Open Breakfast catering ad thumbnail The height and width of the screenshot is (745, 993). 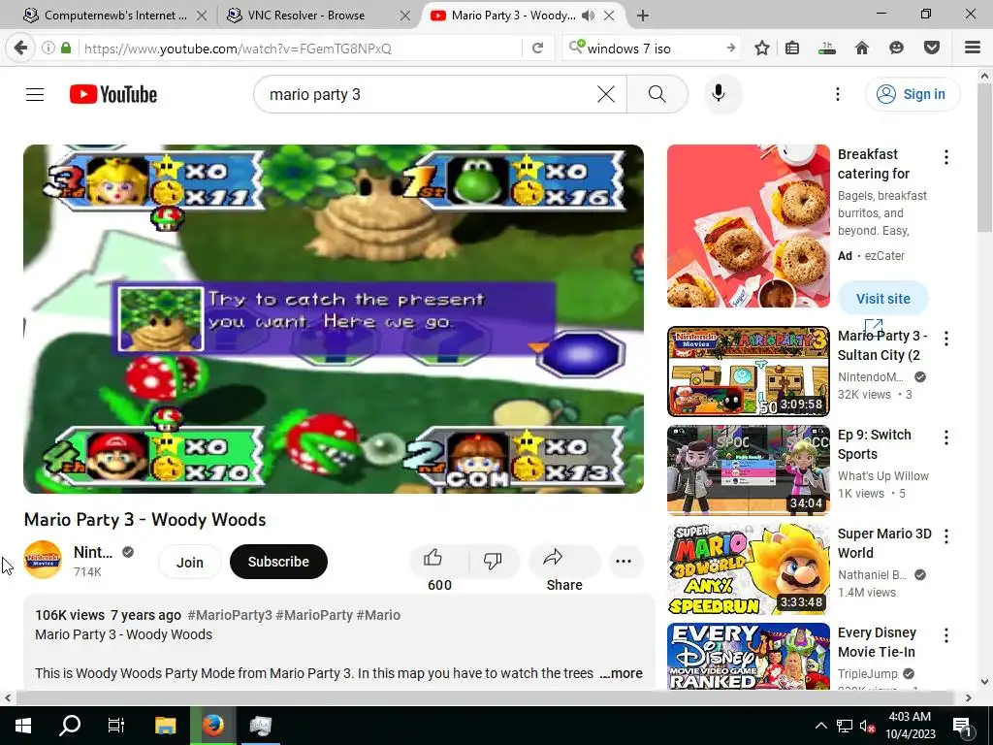click(x=748, y=225)
